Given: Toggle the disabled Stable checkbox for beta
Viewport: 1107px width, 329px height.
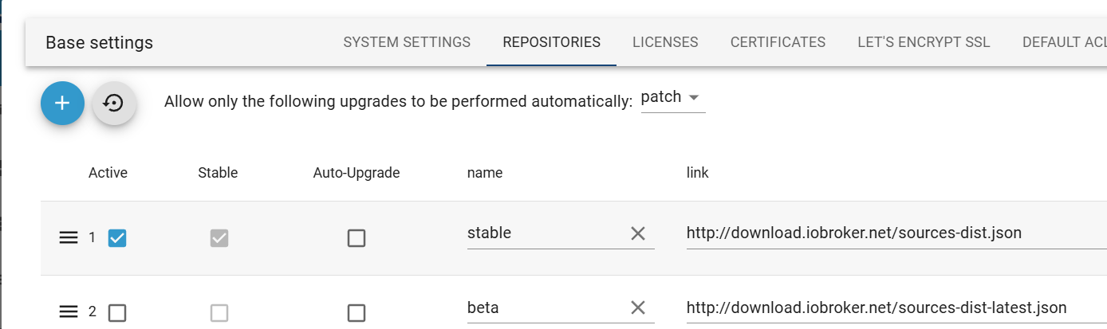Looking at the screenshot, I should click(219, 312).
